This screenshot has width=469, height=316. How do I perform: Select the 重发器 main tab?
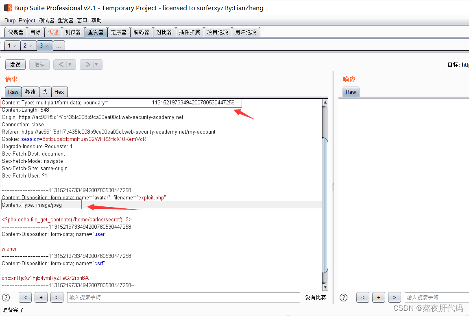[x=96, y=32]
